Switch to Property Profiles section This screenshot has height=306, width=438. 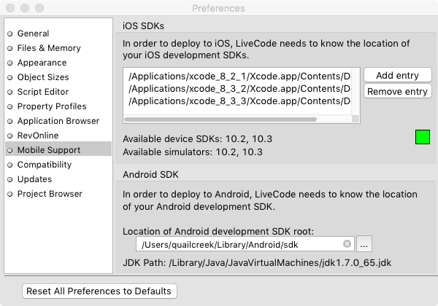(x=52, y=106)
